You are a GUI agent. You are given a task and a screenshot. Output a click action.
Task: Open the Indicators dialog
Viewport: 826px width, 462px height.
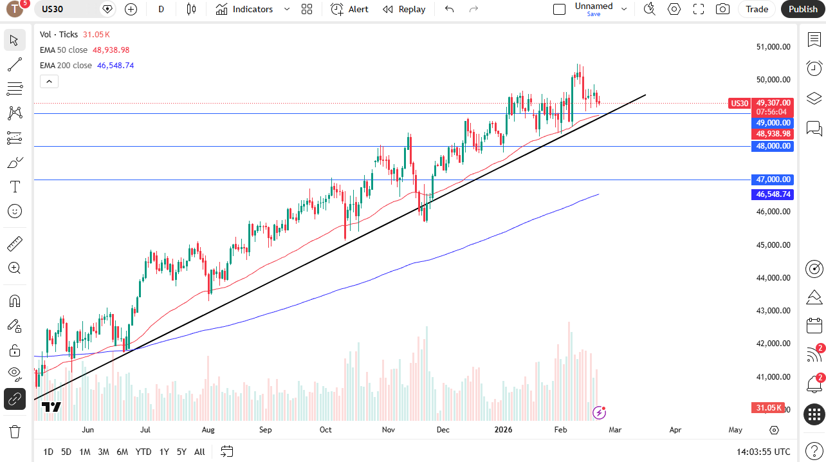(x=244, y=9)
